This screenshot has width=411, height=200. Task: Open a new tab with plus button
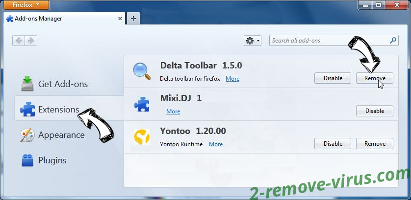pos(133,19)
